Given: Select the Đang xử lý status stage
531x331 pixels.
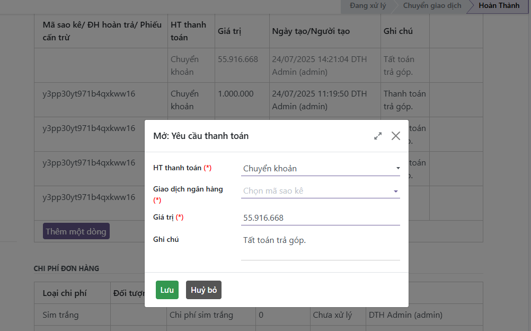Looking at the screenshot, I should click(367, 6).
